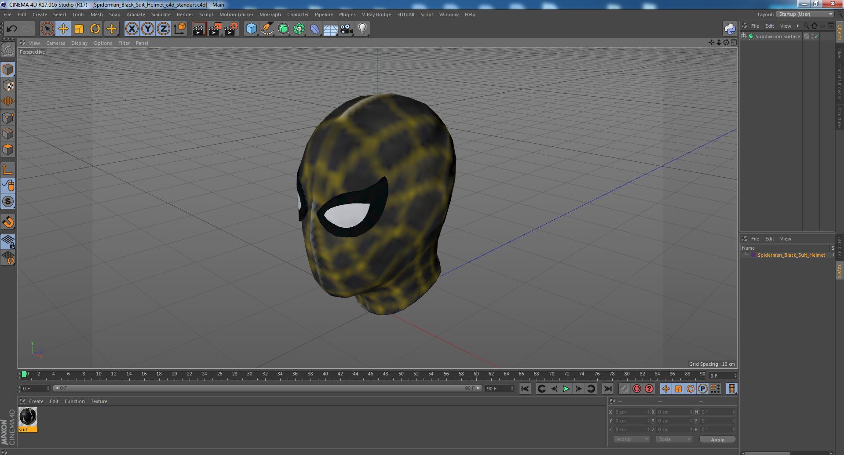Open the Content Browser side tab
The height and width of the screenshot is (455, 844).
pos(839,82)
